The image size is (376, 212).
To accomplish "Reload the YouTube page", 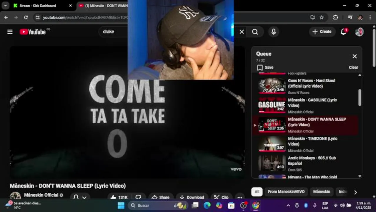I will [26, 17].
